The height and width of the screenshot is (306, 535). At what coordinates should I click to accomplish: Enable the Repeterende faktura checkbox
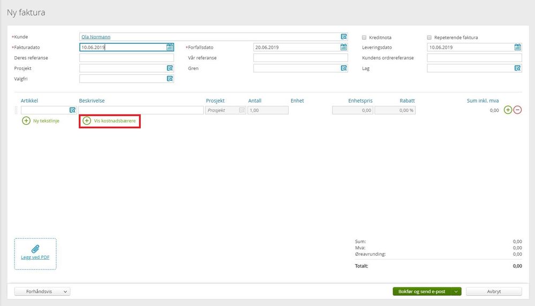coord(429,37)
